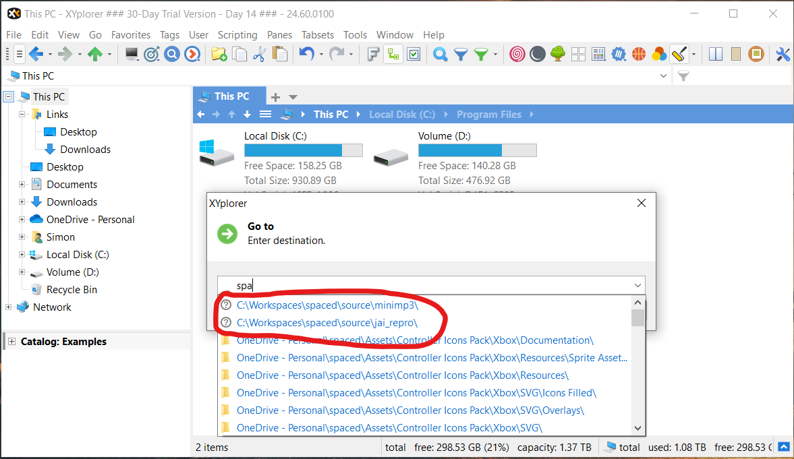Click the Mini Tree green tree icon
Image resolution: width=794 pixels, height=459 pixels.
[557, 55]
